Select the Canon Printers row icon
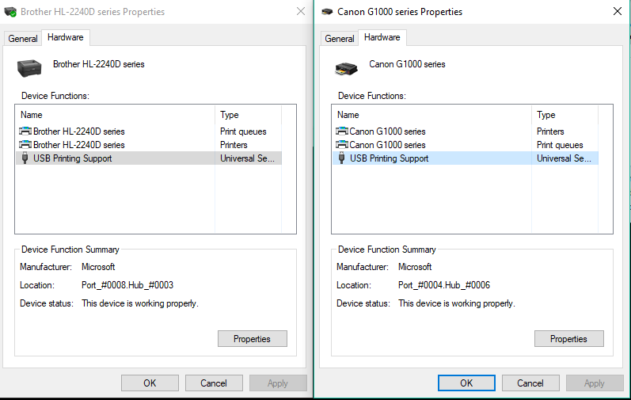This screenshot has width=631, height=400. click(342, 131)
